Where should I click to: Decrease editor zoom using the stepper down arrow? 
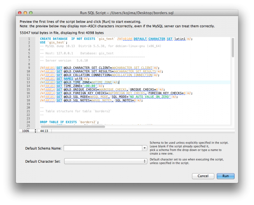coord(35,131)
